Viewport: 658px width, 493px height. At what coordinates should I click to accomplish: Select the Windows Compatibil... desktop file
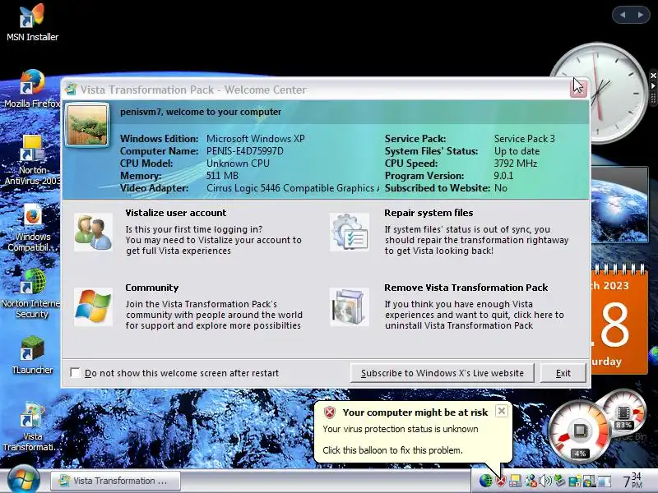(x=32, y=228)
